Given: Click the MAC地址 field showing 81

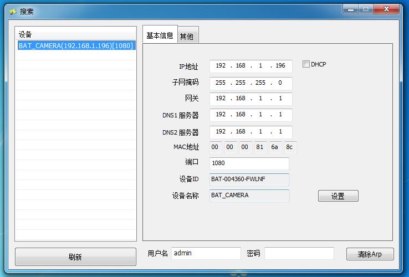Looking at the screenshot, I should pos(260,147).
